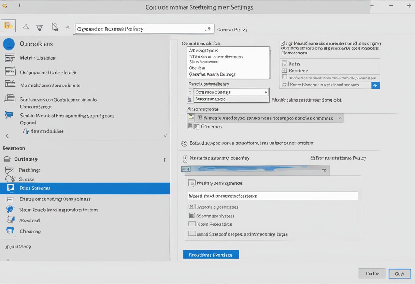Collapse the sidebar with the left chevron
Viewport: 415px width, 284px height.
[x=6, y=136]
